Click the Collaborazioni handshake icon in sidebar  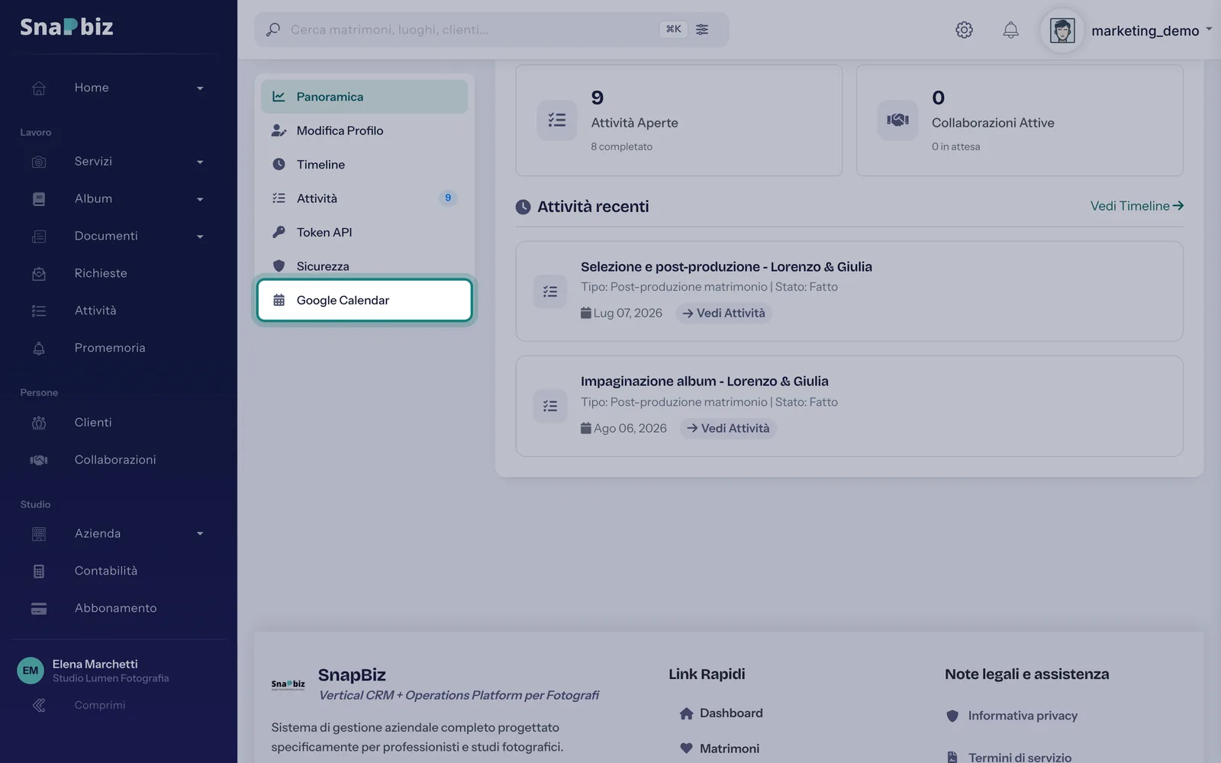(39, 460)
